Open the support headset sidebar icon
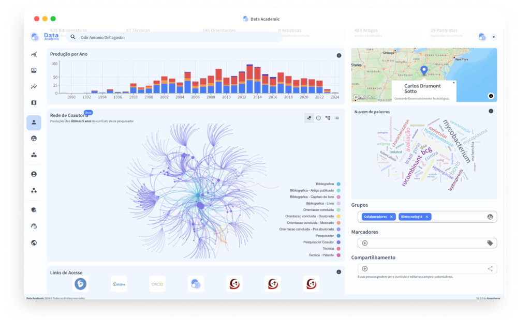Image resolution: width=530 pixels, height=320 pixels. click(x=34, y=226)
